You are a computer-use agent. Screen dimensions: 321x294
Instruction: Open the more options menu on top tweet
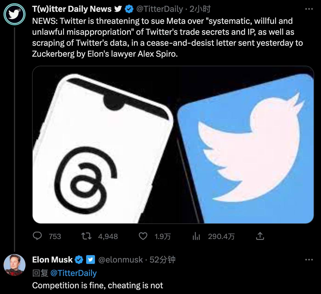309,9
